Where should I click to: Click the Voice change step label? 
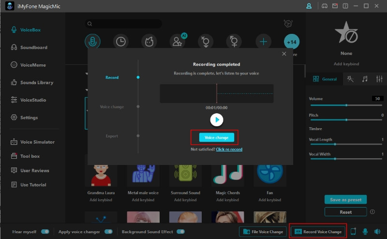click(112, 106)
